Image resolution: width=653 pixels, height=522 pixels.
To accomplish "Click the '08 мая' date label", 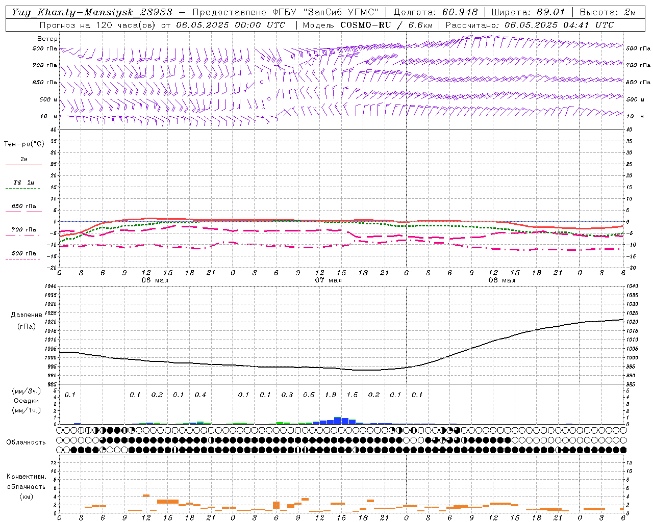I will 501,280.
